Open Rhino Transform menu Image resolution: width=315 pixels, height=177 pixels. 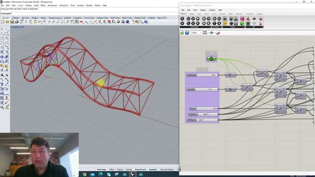(63, 5)
